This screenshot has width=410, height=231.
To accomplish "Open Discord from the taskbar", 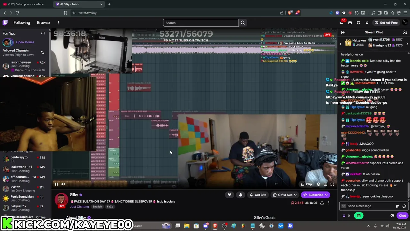I will [x=206, y=226].
